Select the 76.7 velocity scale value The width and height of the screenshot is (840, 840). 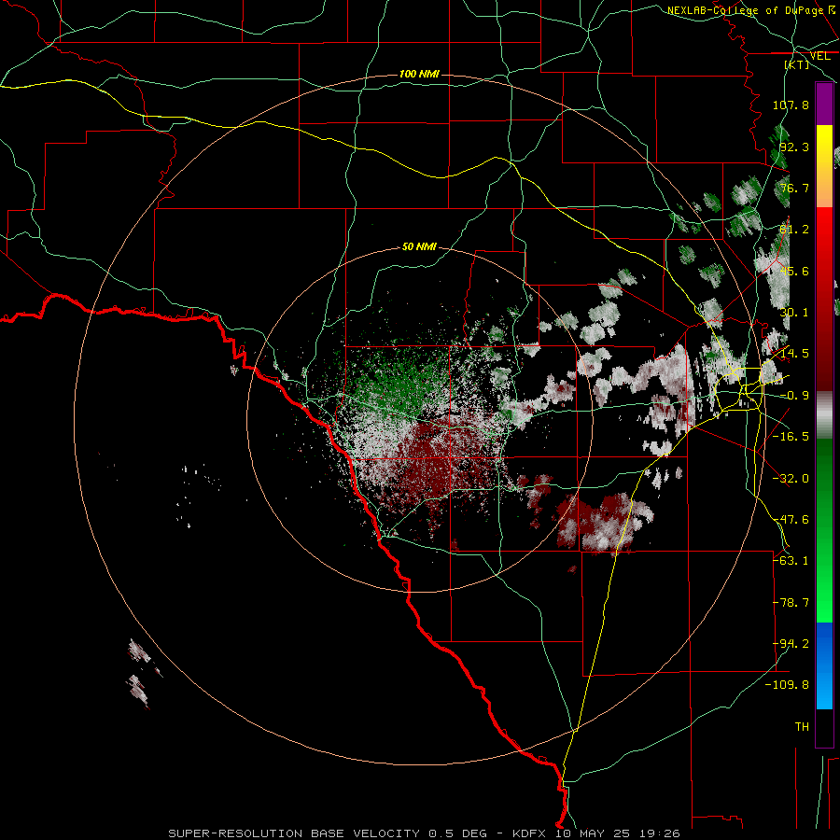coord(794,188)
